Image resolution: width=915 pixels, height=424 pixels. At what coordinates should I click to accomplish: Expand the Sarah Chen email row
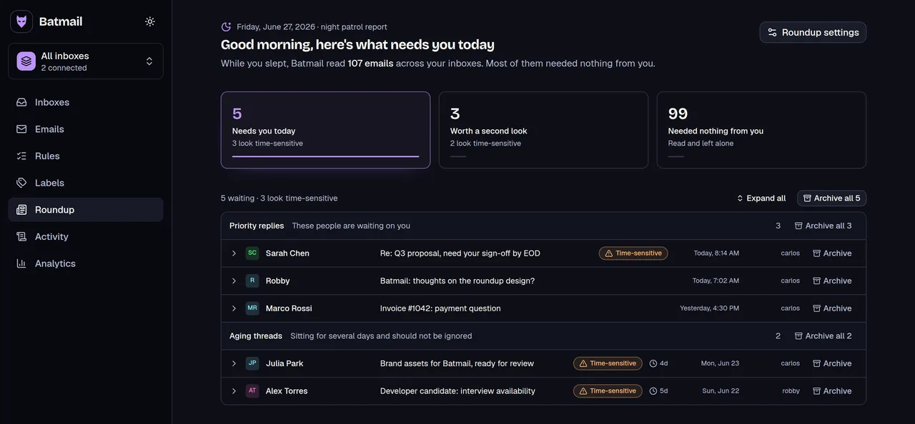[x=234, y=253]
